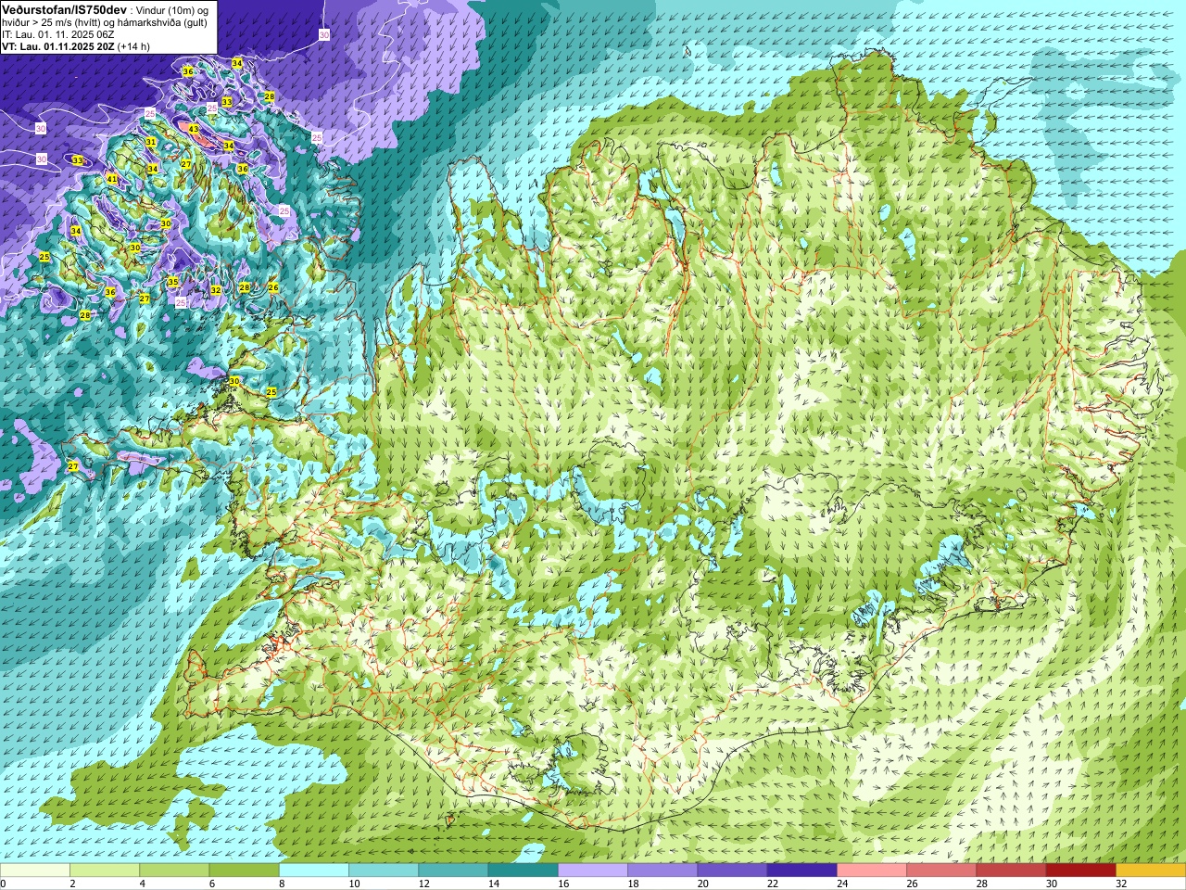
Task: Click the dark red 30–32 legend swatch
Action: coord(1080,871)
